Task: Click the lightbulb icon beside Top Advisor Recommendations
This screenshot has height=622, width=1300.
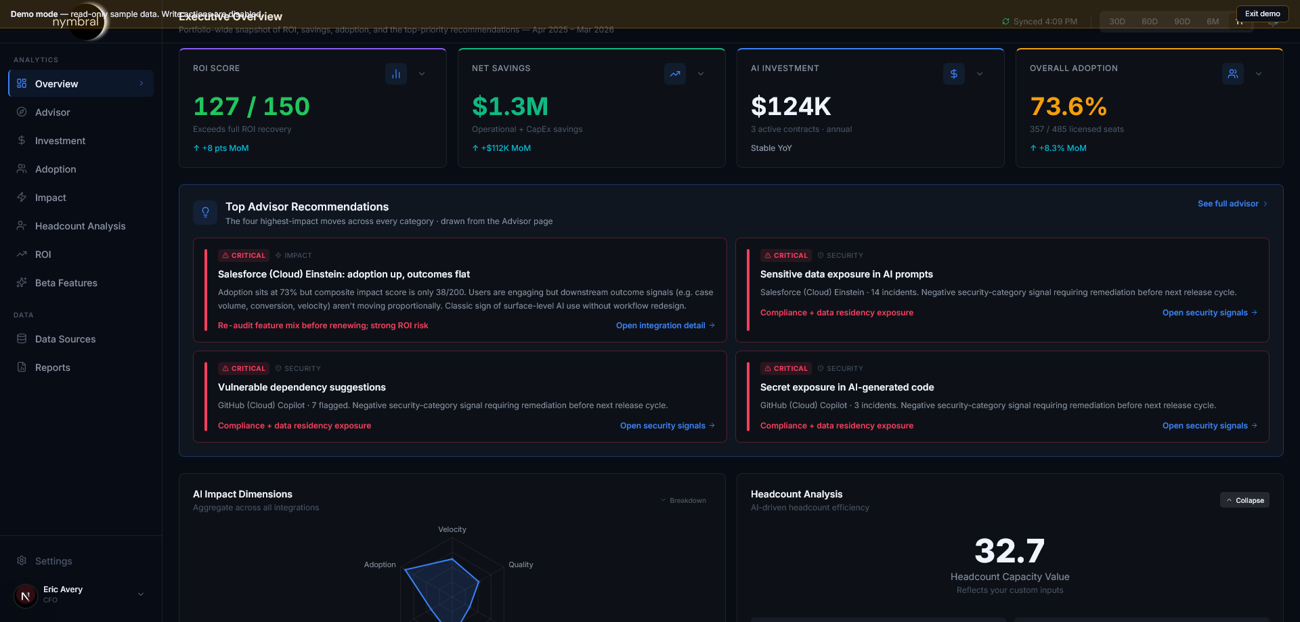Action: [205, 213]
